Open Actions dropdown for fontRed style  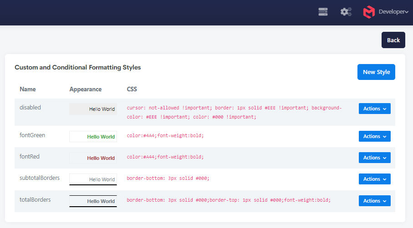[375, 158]
